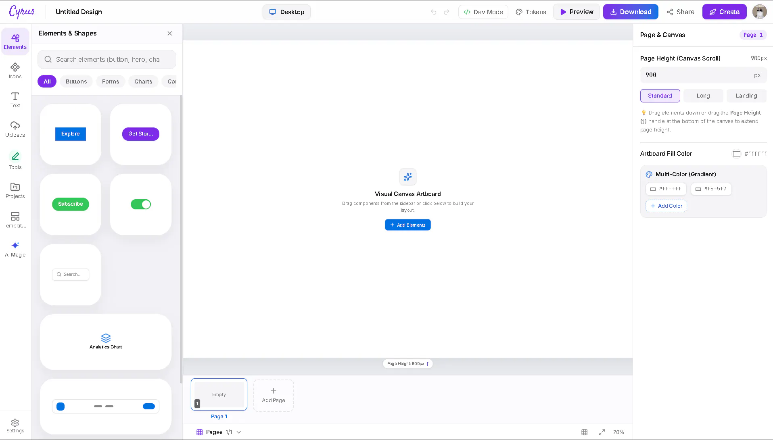Viewport: 773px width, 440px height.
Task: Close the Elements & Shapes panel
Action: (x=170, y=33)
